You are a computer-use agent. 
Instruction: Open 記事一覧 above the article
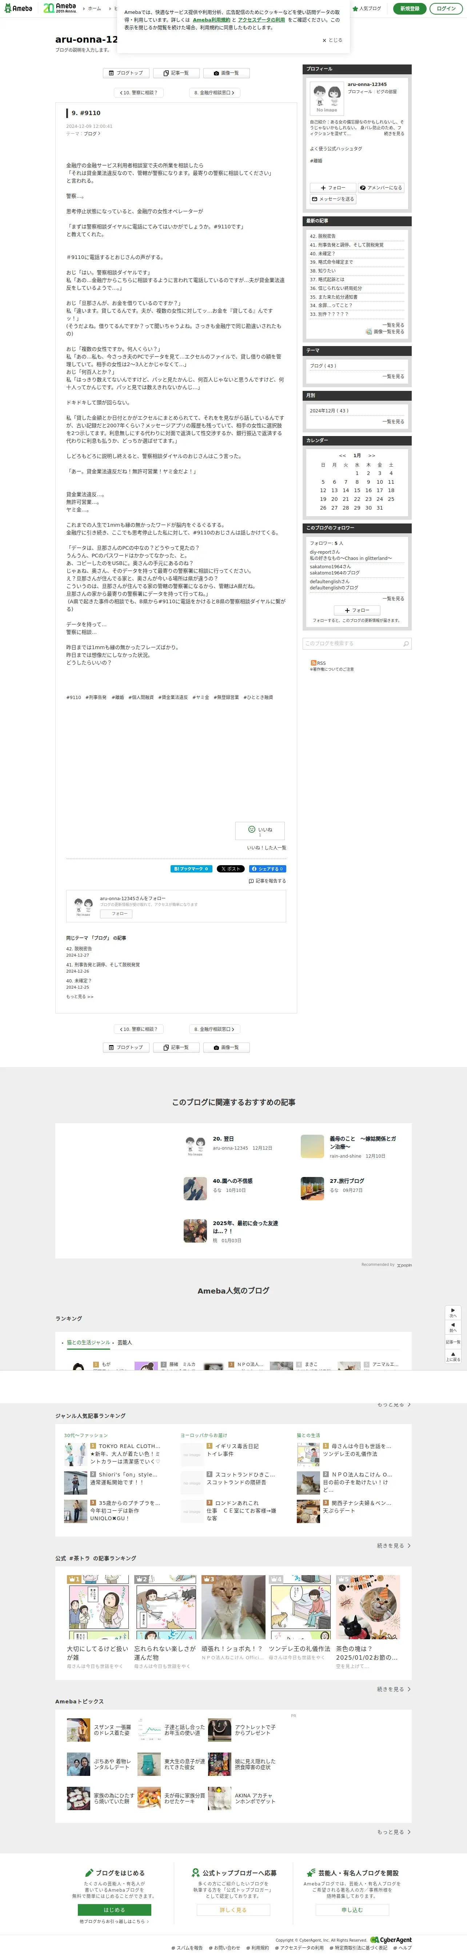tap(176, 73)
